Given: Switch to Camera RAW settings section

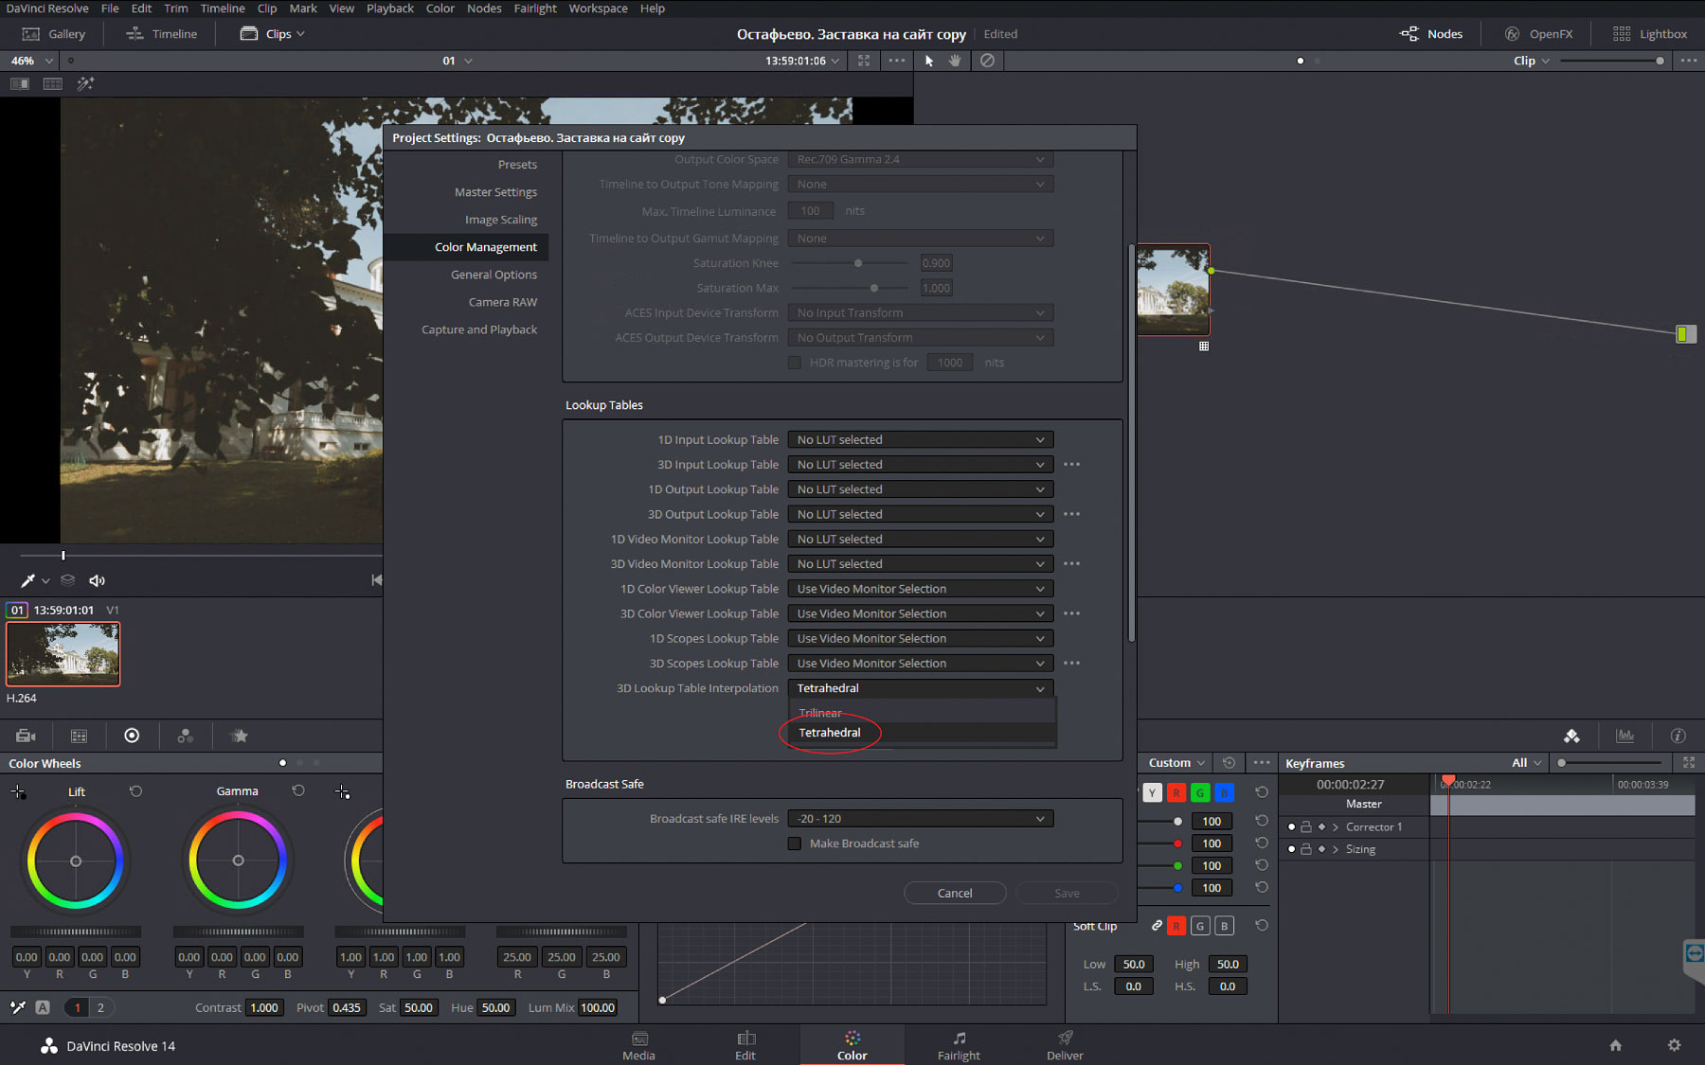Looking at the screenshot, I should [502, 302].
